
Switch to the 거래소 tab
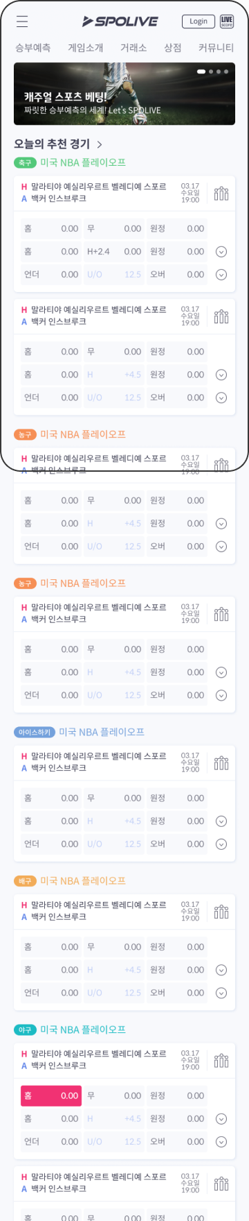[133, 48]
